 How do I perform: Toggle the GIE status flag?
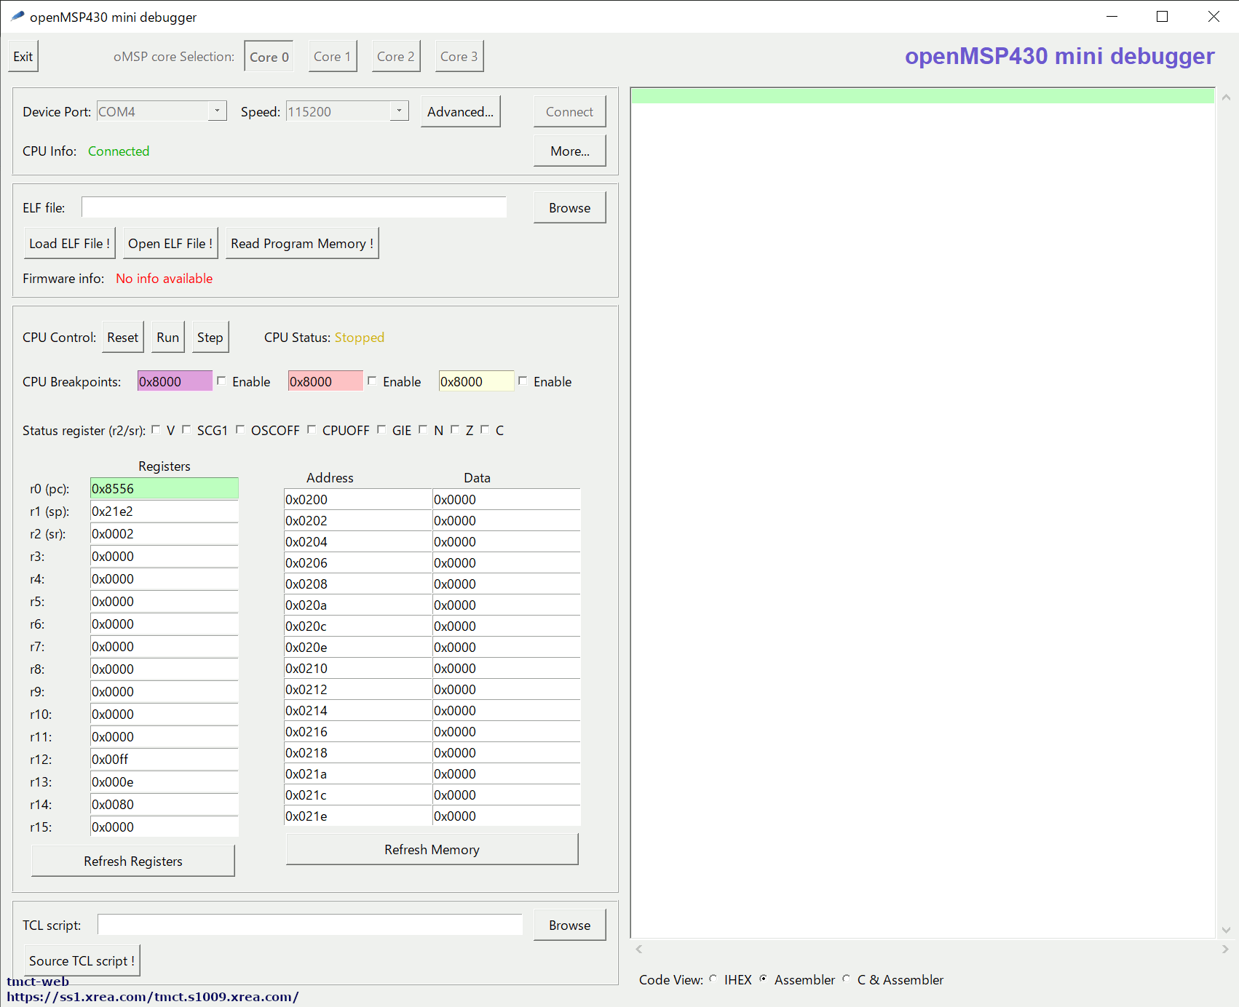pyautogui.click(x=381, y=429)
